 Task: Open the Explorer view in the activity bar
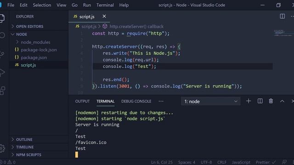coord(2,18)
